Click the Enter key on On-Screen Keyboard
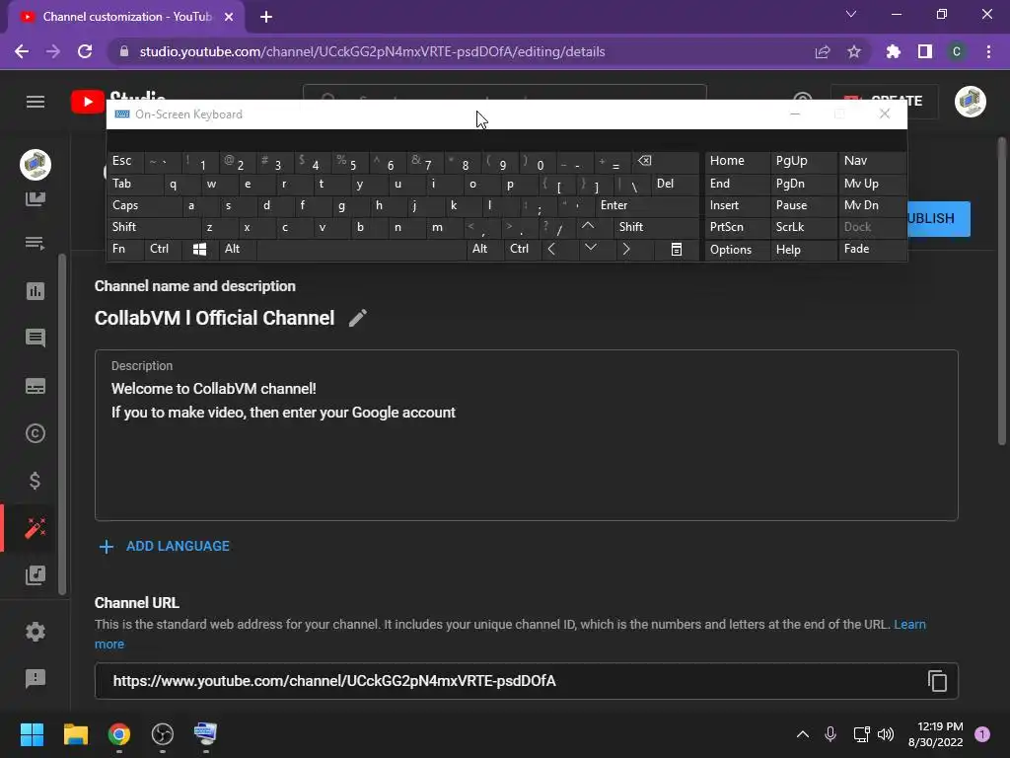The image size is (1010, 758). tap(647, 205)
